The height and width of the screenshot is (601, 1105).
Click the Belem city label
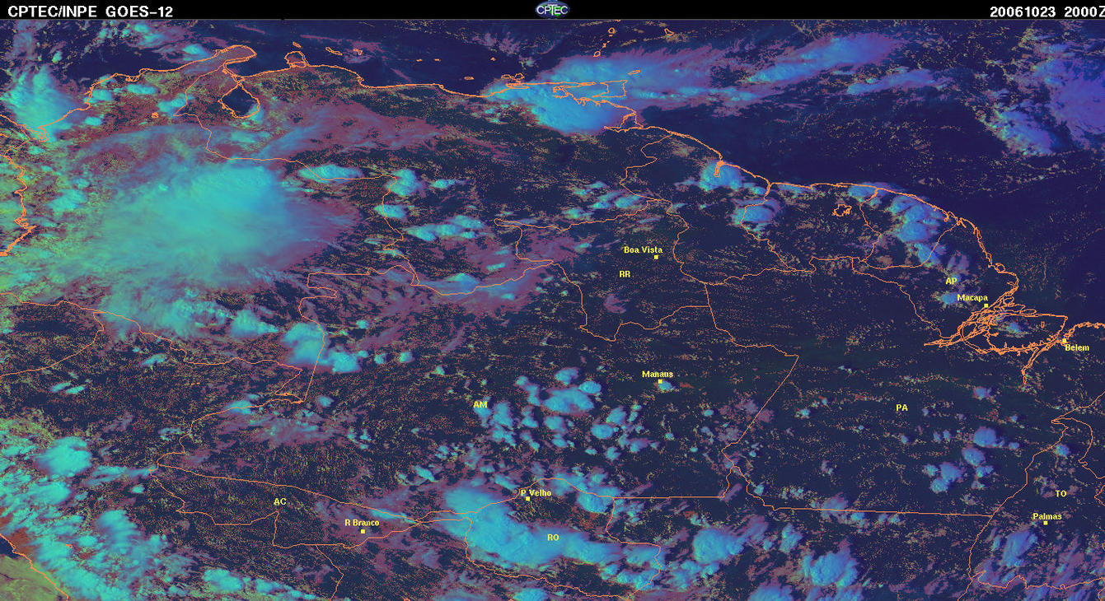pos(1077,347)
